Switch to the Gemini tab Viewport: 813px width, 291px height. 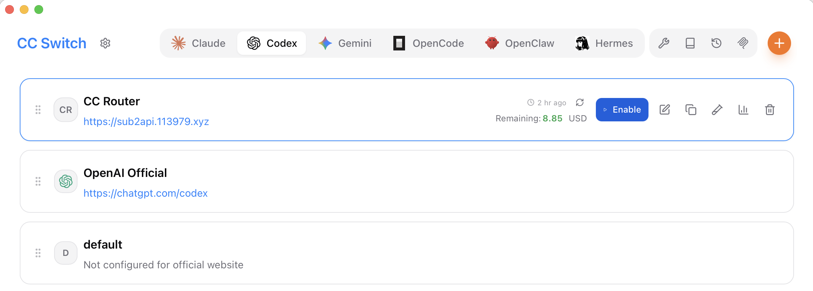click(x=345, y=43)
